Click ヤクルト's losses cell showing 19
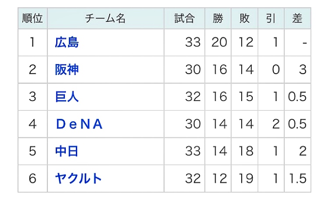 245,179
